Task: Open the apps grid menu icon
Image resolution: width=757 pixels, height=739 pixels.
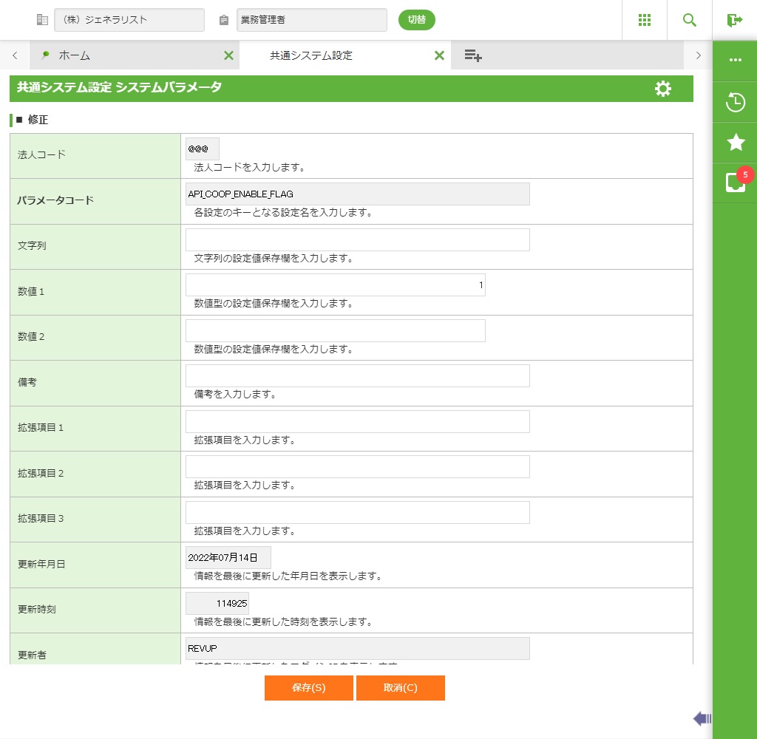Action: point(645,20)
